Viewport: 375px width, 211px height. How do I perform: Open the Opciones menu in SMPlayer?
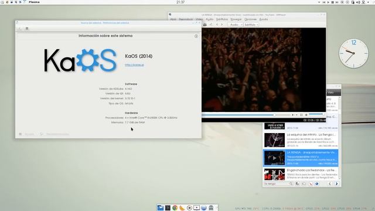pos(250,19)
